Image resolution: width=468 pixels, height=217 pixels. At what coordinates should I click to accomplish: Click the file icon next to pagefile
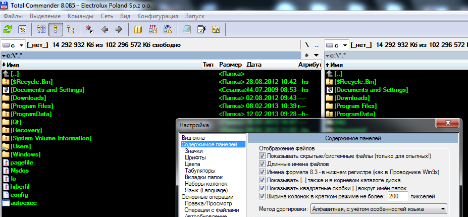point(6,162)
